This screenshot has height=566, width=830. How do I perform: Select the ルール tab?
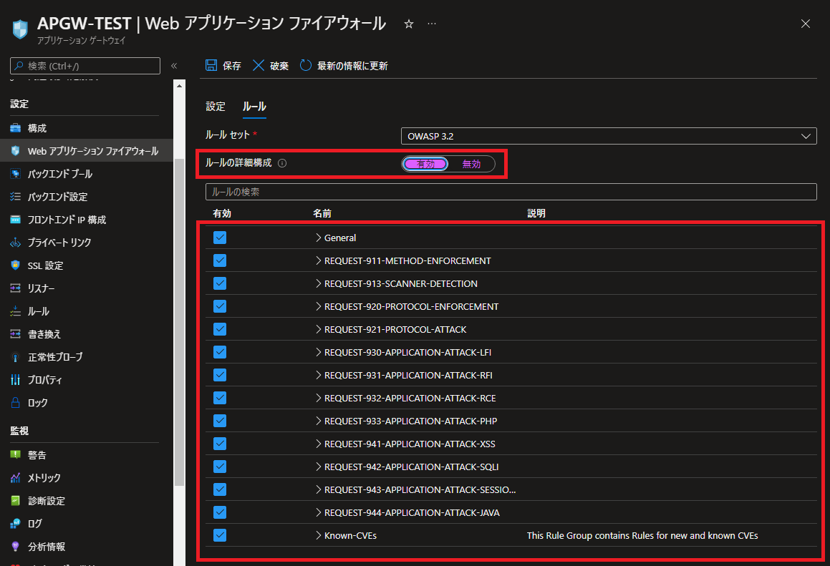(x=254, y=107)
